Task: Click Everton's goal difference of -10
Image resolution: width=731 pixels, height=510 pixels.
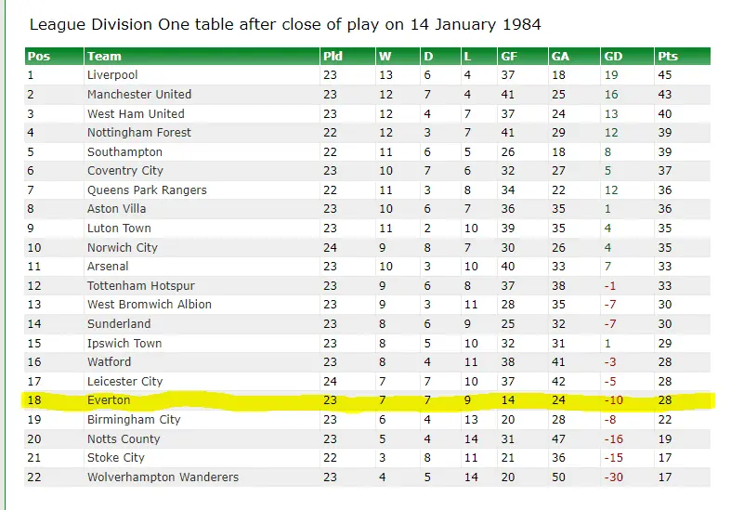Action: pos(612,400)
